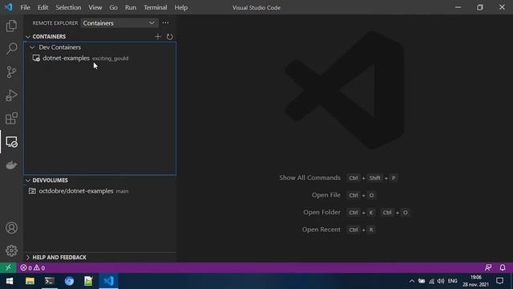Image resolution: width=513 pixels, height=289 pixels.
Task: Click feedback icon in status bar
Action: point(488,267)
